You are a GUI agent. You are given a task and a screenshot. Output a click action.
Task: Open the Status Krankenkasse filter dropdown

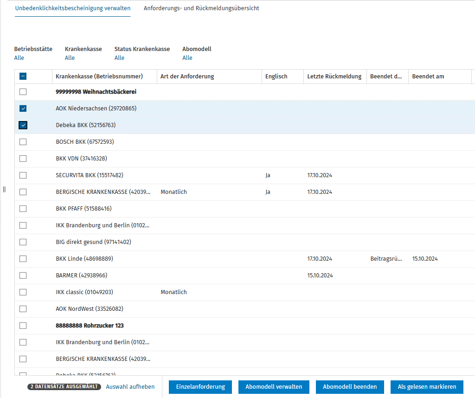[x=119, y=58]
